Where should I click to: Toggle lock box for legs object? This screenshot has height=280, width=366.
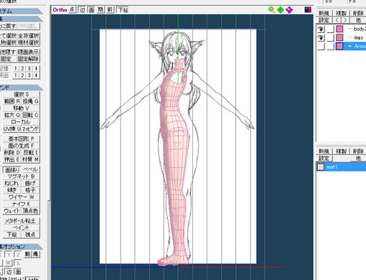click(x=330, y=37)
